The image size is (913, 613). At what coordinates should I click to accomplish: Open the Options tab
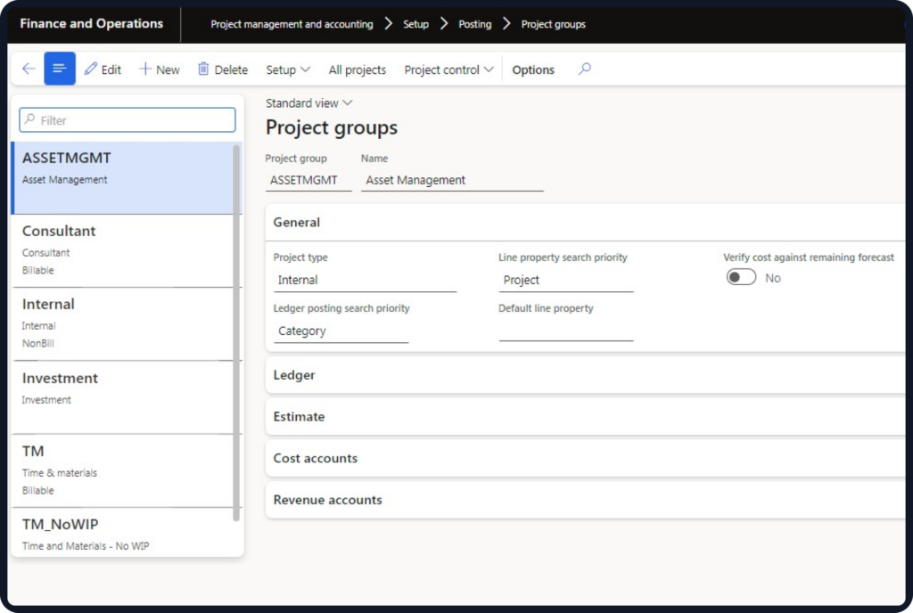(x=533, y=69)
